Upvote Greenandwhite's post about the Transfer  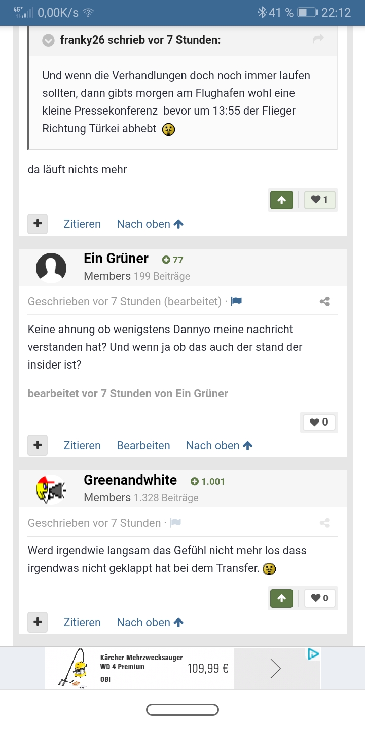pos(281,598)
